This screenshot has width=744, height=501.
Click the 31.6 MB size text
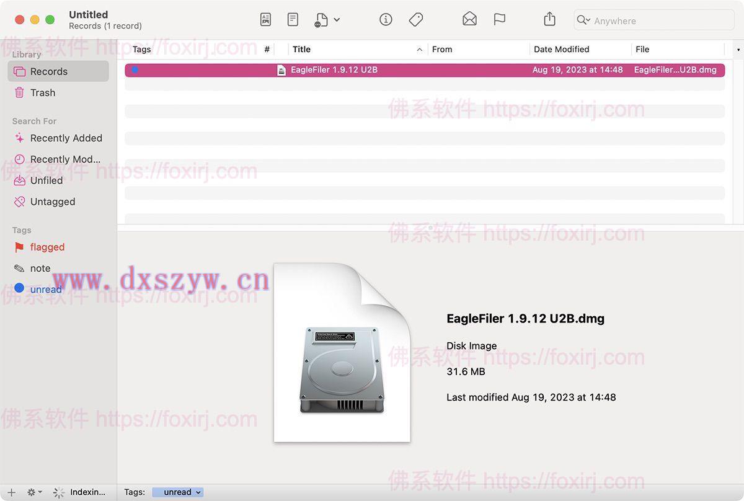(x=466, y=371)
